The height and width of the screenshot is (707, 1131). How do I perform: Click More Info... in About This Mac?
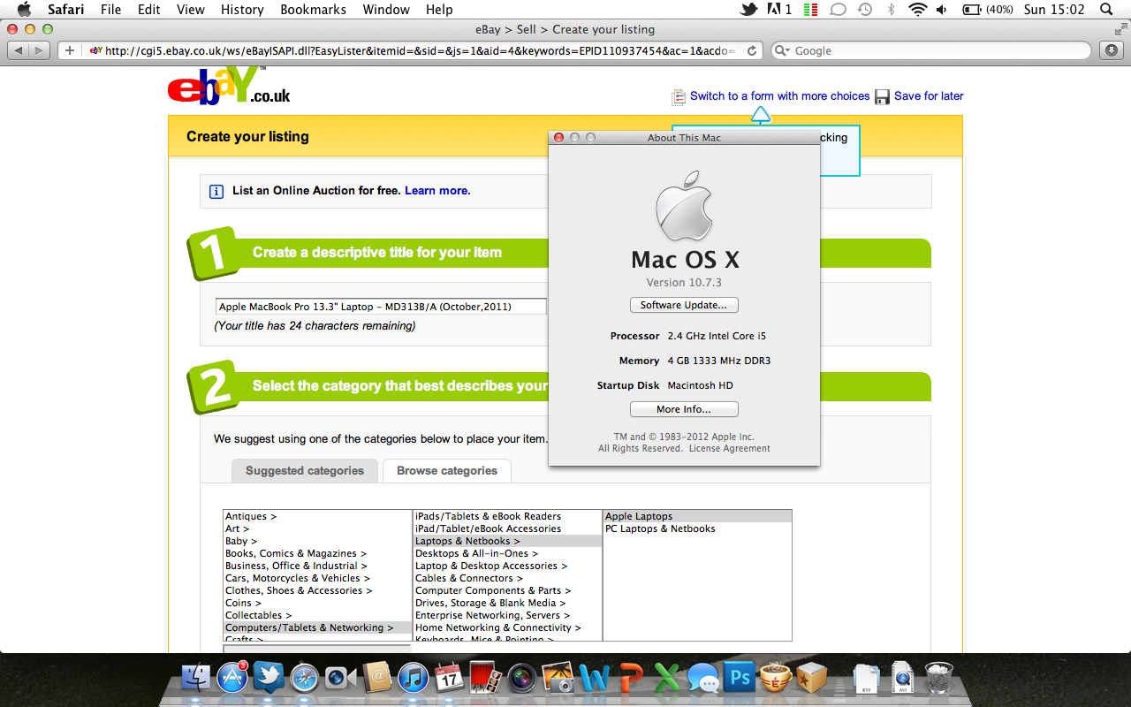pyautogui.click(x=684, y=409)
